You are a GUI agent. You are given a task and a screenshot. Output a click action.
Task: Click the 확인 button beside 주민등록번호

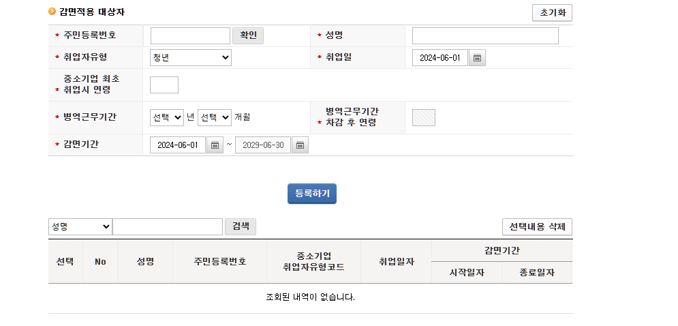tap(248, 35)
